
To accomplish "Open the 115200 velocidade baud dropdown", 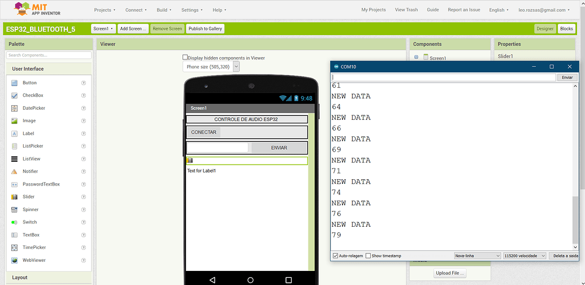I will [x=525, y=256].
